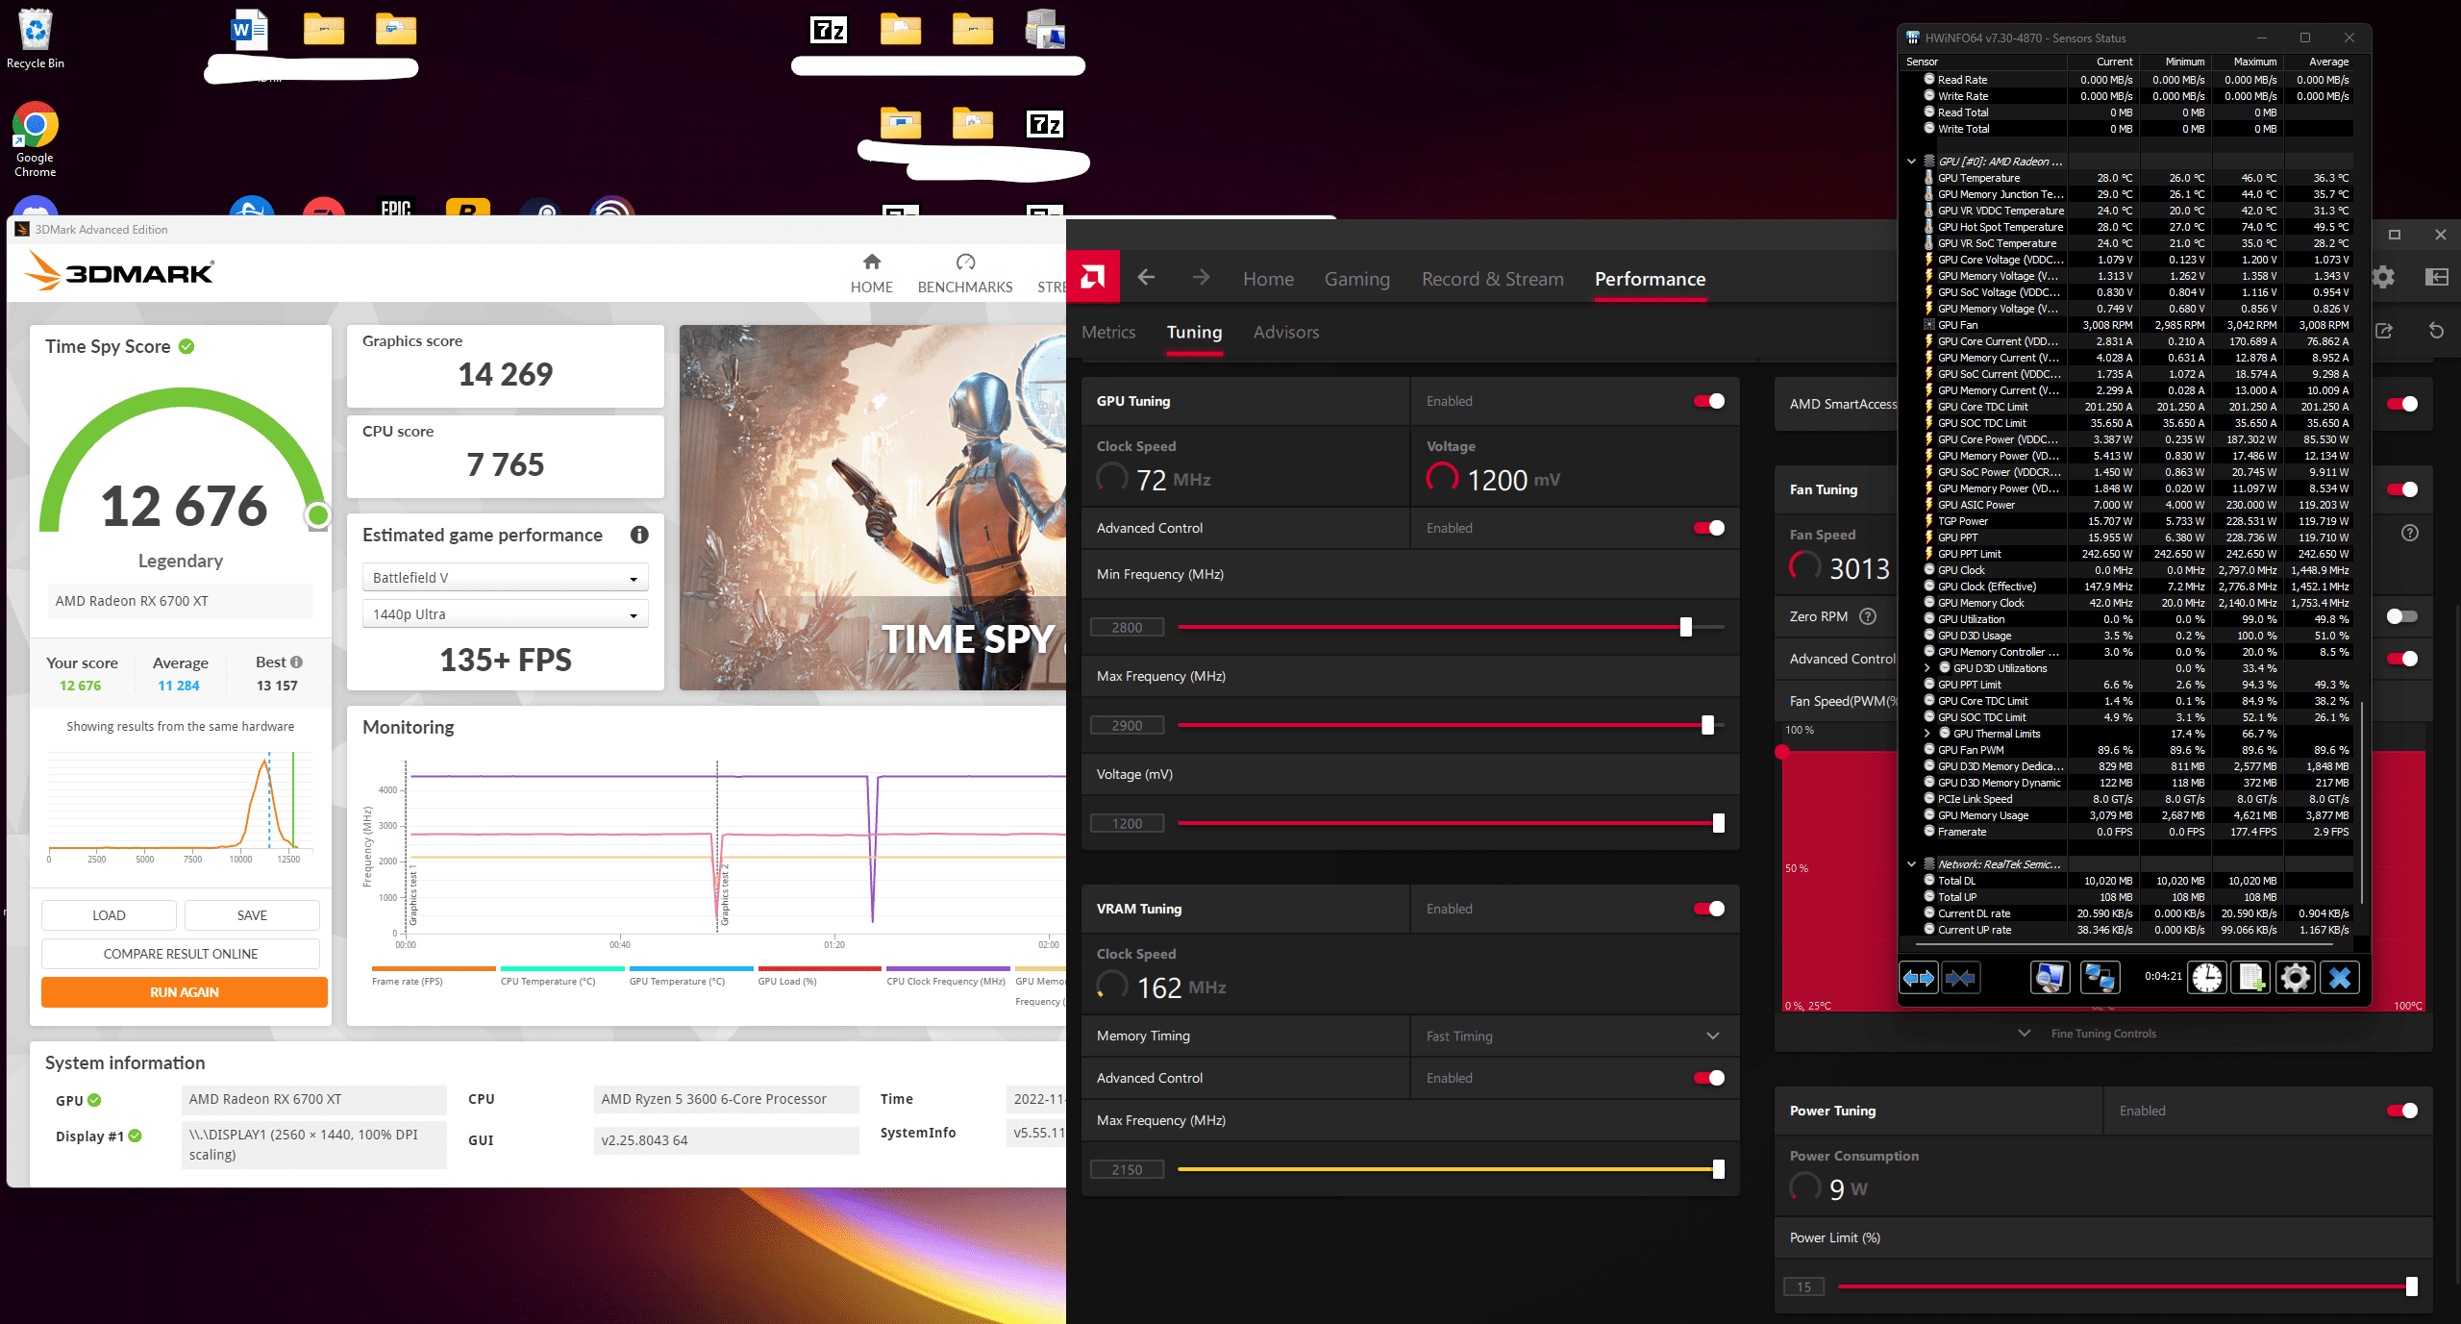Click the HWiNFO network computers icon
The width and height of the screenshot is (2461, 1324).
[2100, 978]
